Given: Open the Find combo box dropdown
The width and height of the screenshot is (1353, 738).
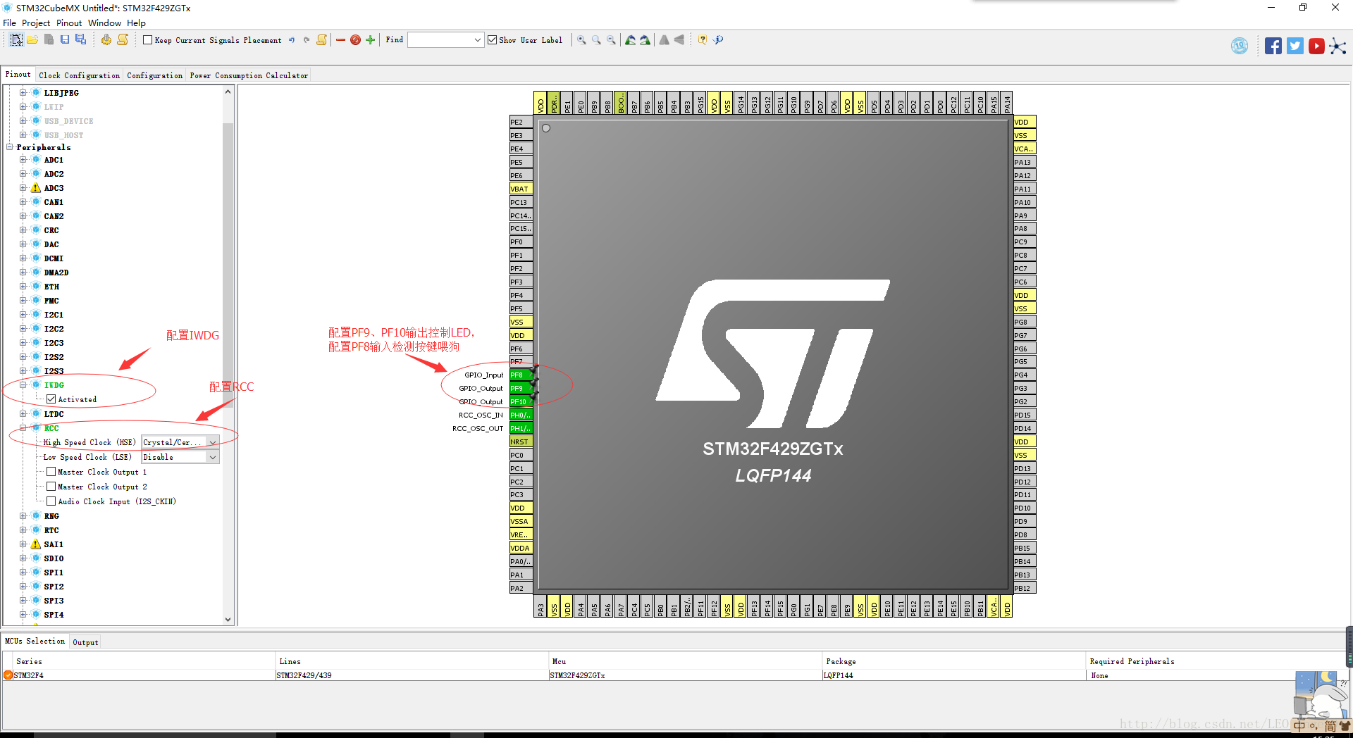Looking at the screenshot, I should tap(477, 40).
